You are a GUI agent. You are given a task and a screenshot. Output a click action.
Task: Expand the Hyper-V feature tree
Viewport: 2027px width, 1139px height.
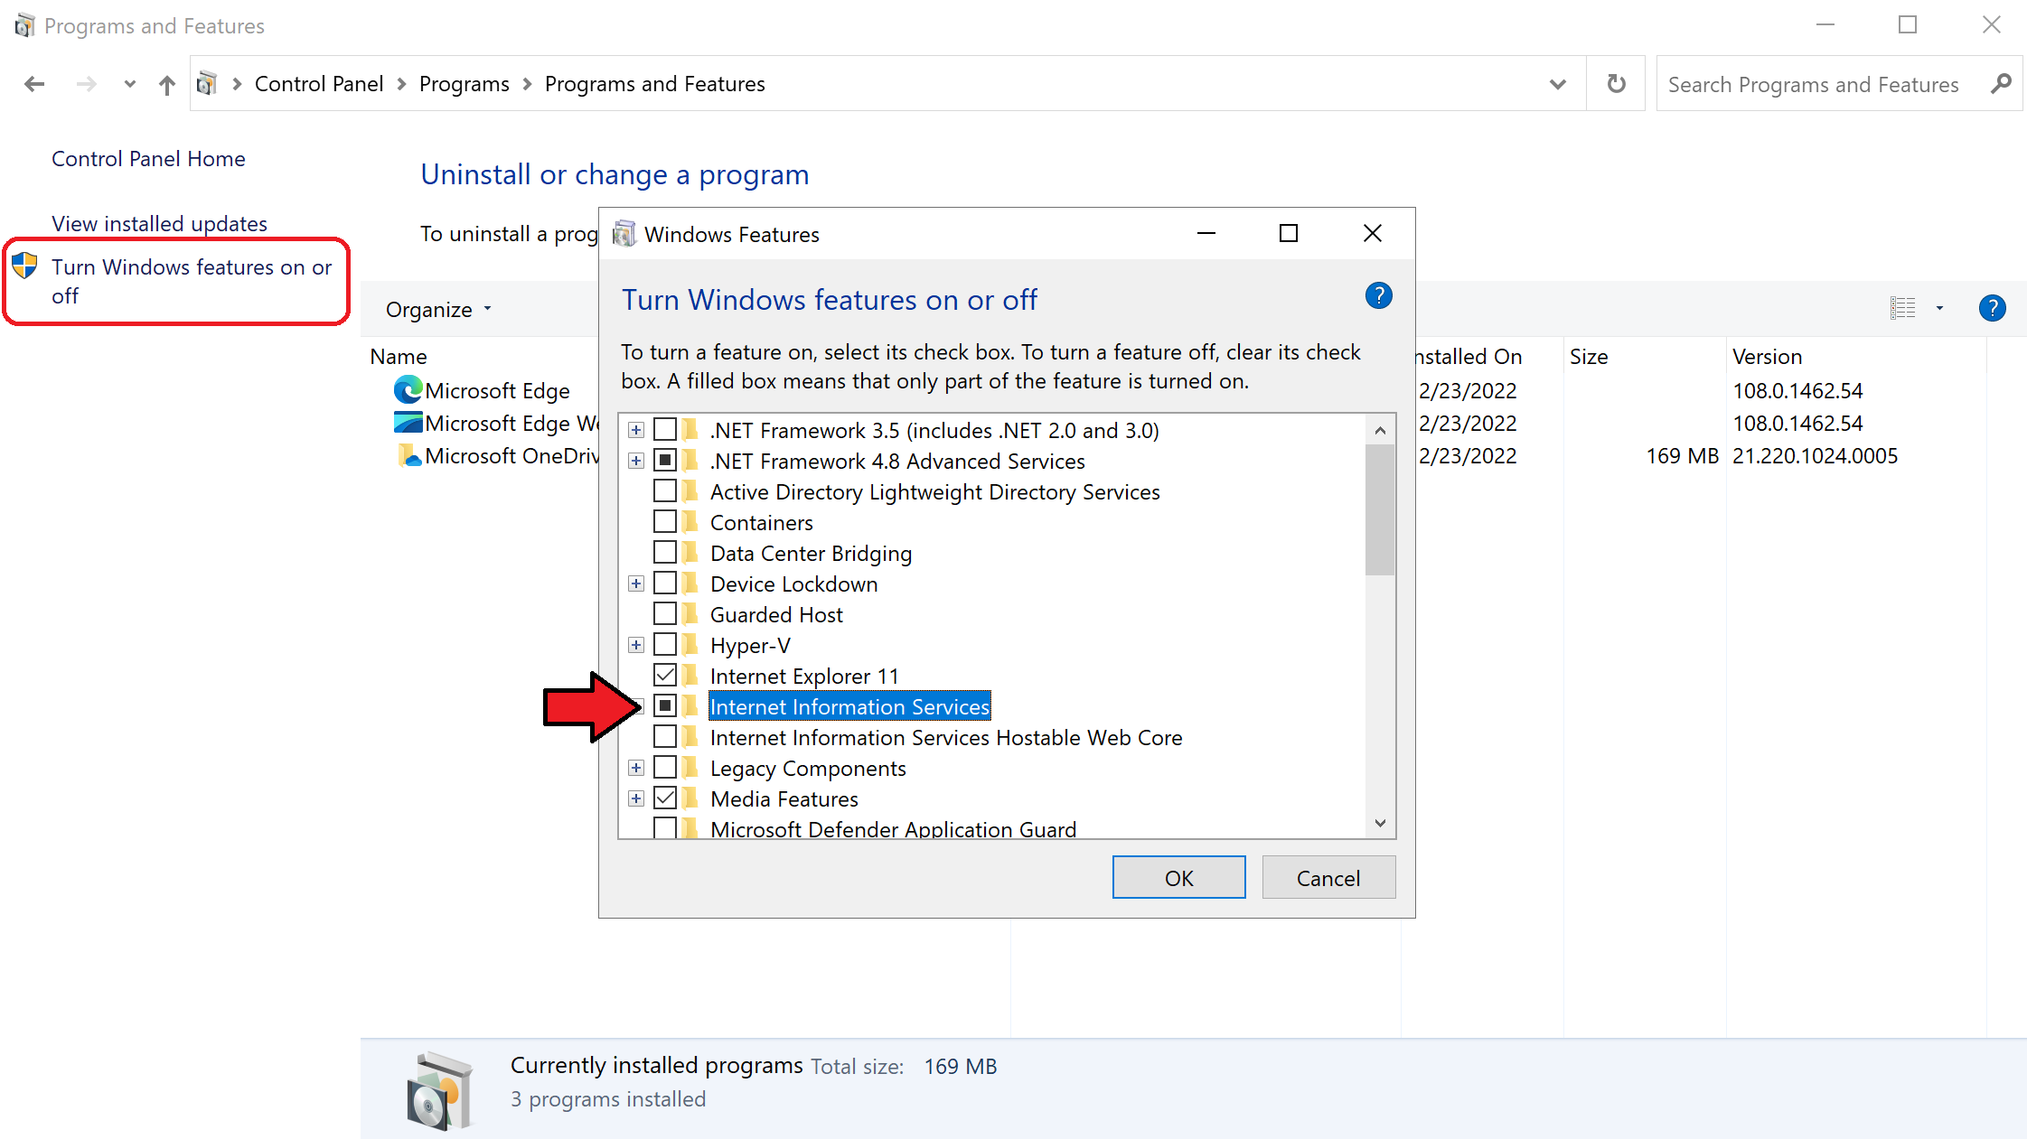(x=633, y=644)
